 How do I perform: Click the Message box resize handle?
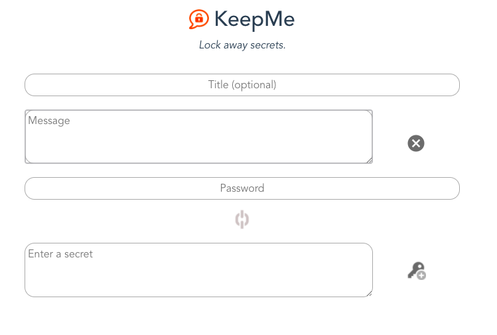coord(369,161)
